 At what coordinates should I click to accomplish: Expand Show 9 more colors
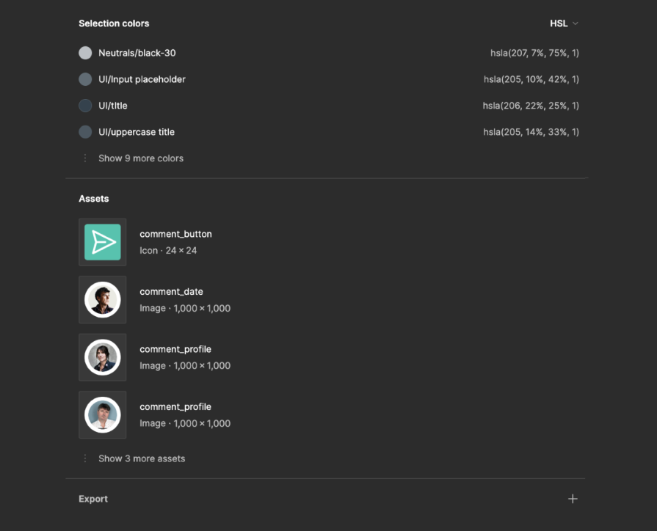(140, 158)
